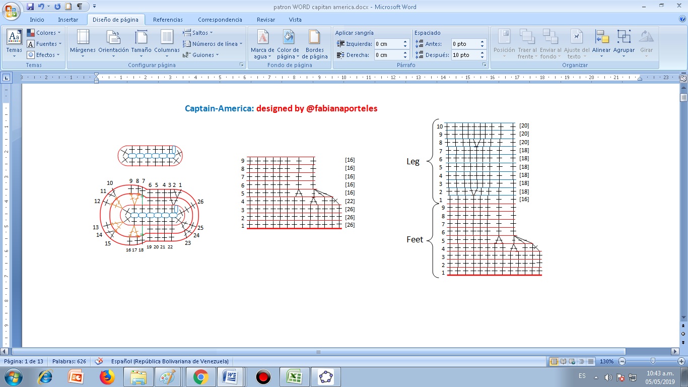
Task: Switch to the Insertar tab
Action: 68,20
